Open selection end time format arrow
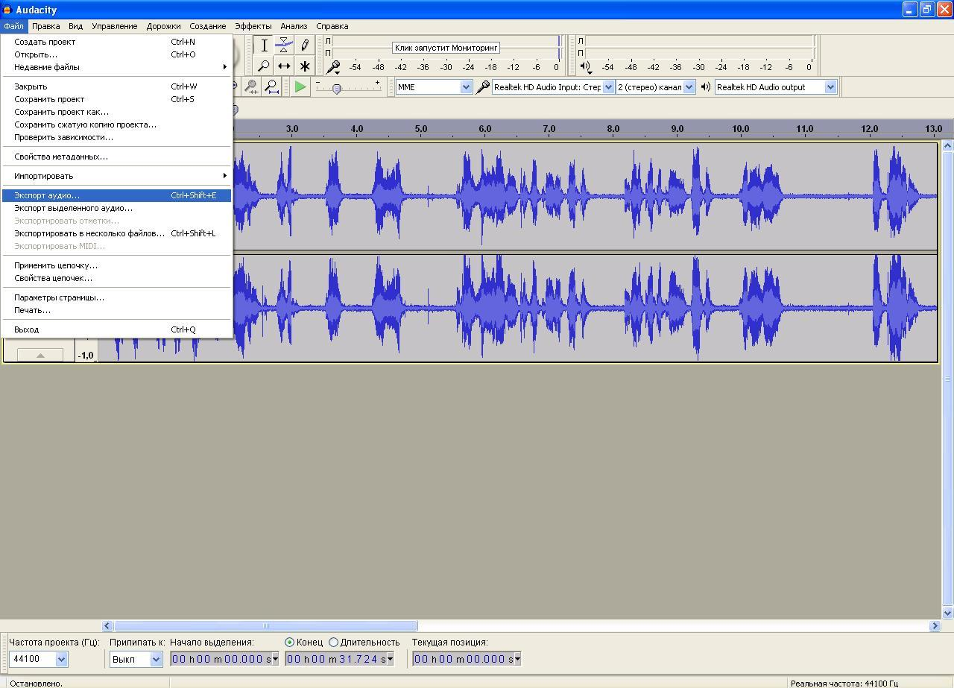This screenshot has width=954, height=688. tap(390, 659)
